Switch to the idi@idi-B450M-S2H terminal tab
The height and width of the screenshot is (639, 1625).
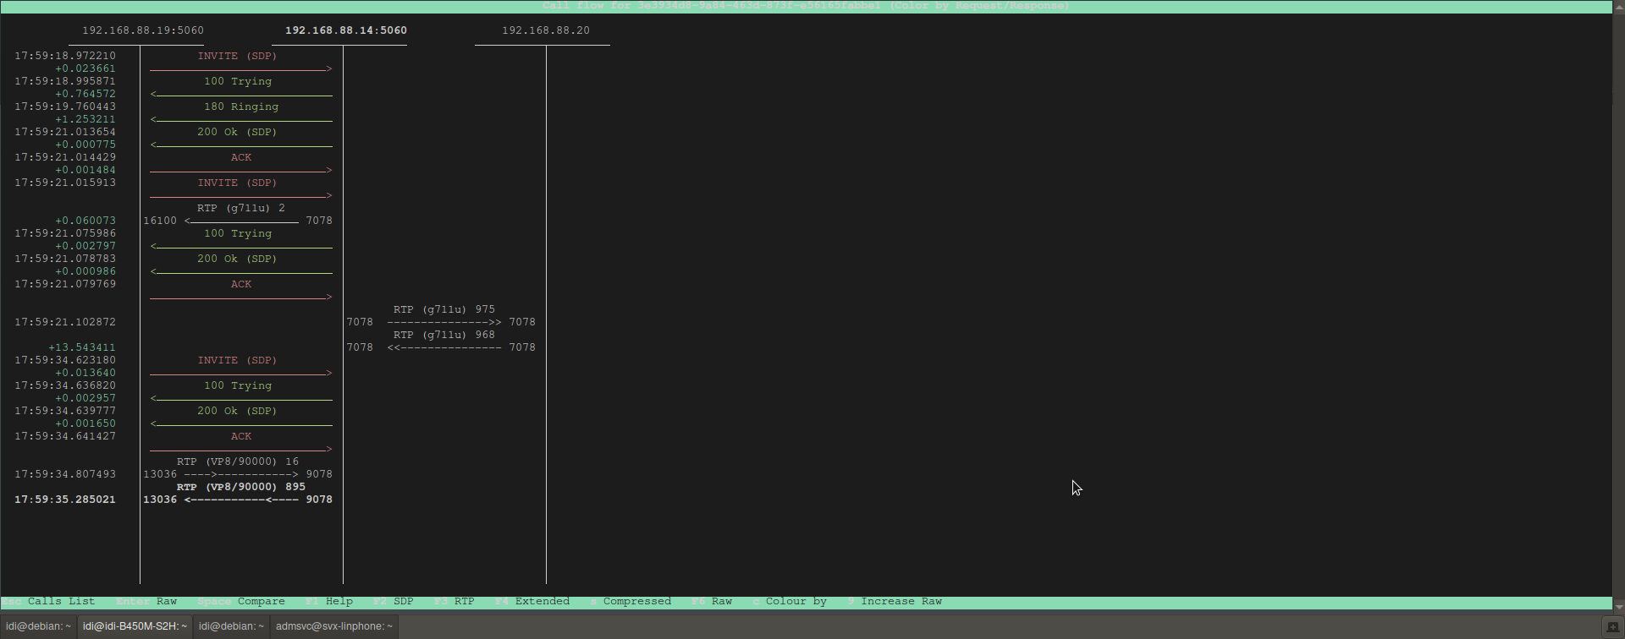[135, 626]
